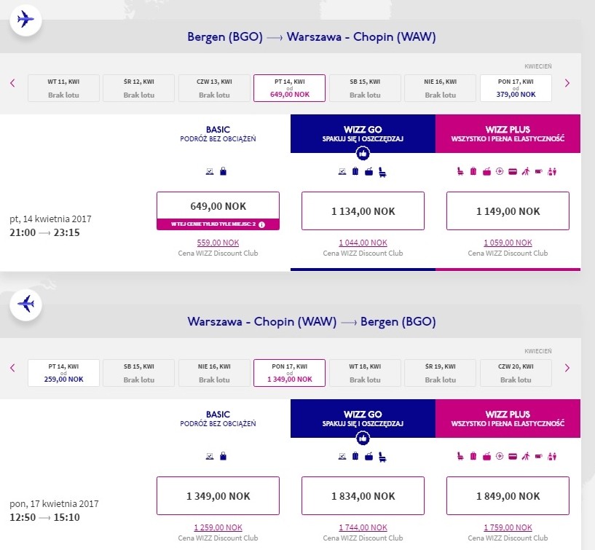Show earlier dates for Bergen to Warszawa flight
Screen dimensions: 595x550
[12, 83]
